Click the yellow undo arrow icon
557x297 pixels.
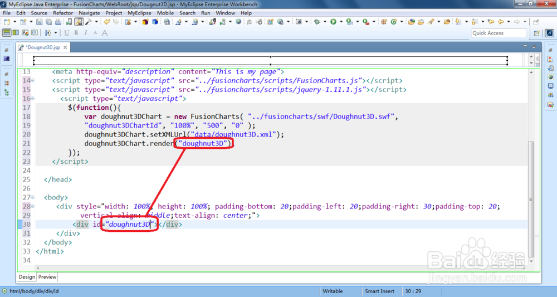click(x=106, y=22)
